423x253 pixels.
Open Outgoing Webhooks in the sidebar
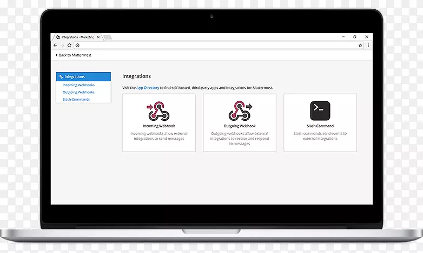click(x=78, y=92)
